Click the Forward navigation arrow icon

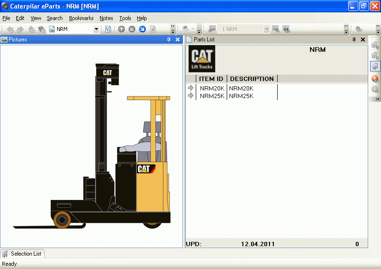[20, 30]
